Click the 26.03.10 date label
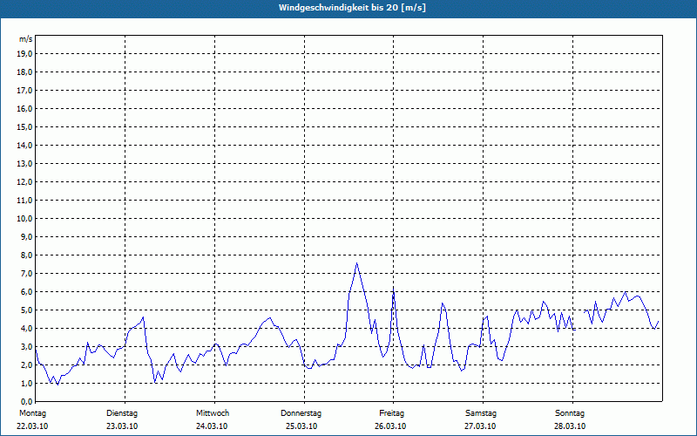Viewport: 697px width, 436px height. [390, 426]
